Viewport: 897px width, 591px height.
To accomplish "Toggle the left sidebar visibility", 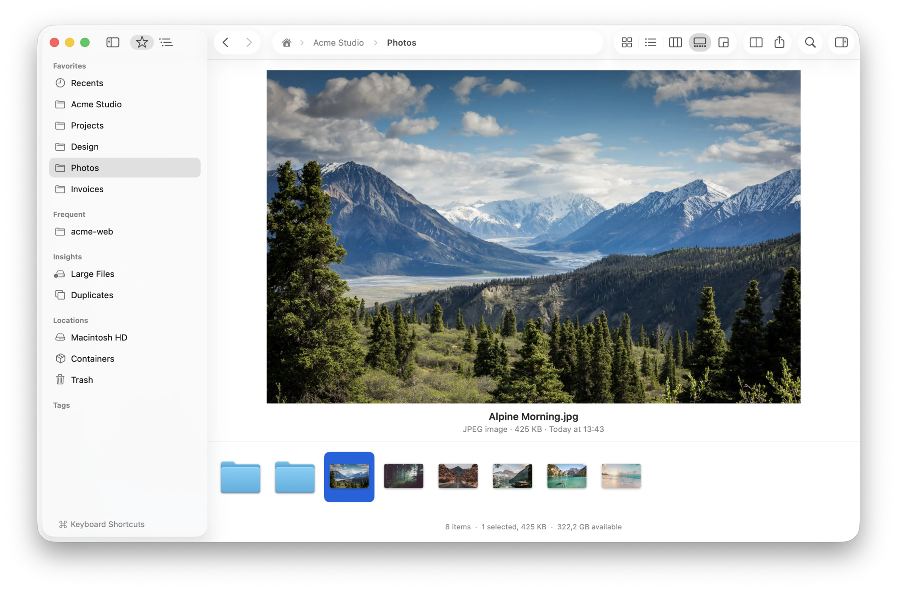I will pos(113,42).
